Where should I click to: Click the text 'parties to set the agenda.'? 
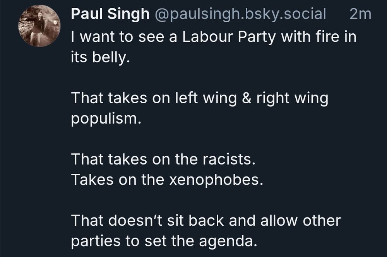(164, 241)
